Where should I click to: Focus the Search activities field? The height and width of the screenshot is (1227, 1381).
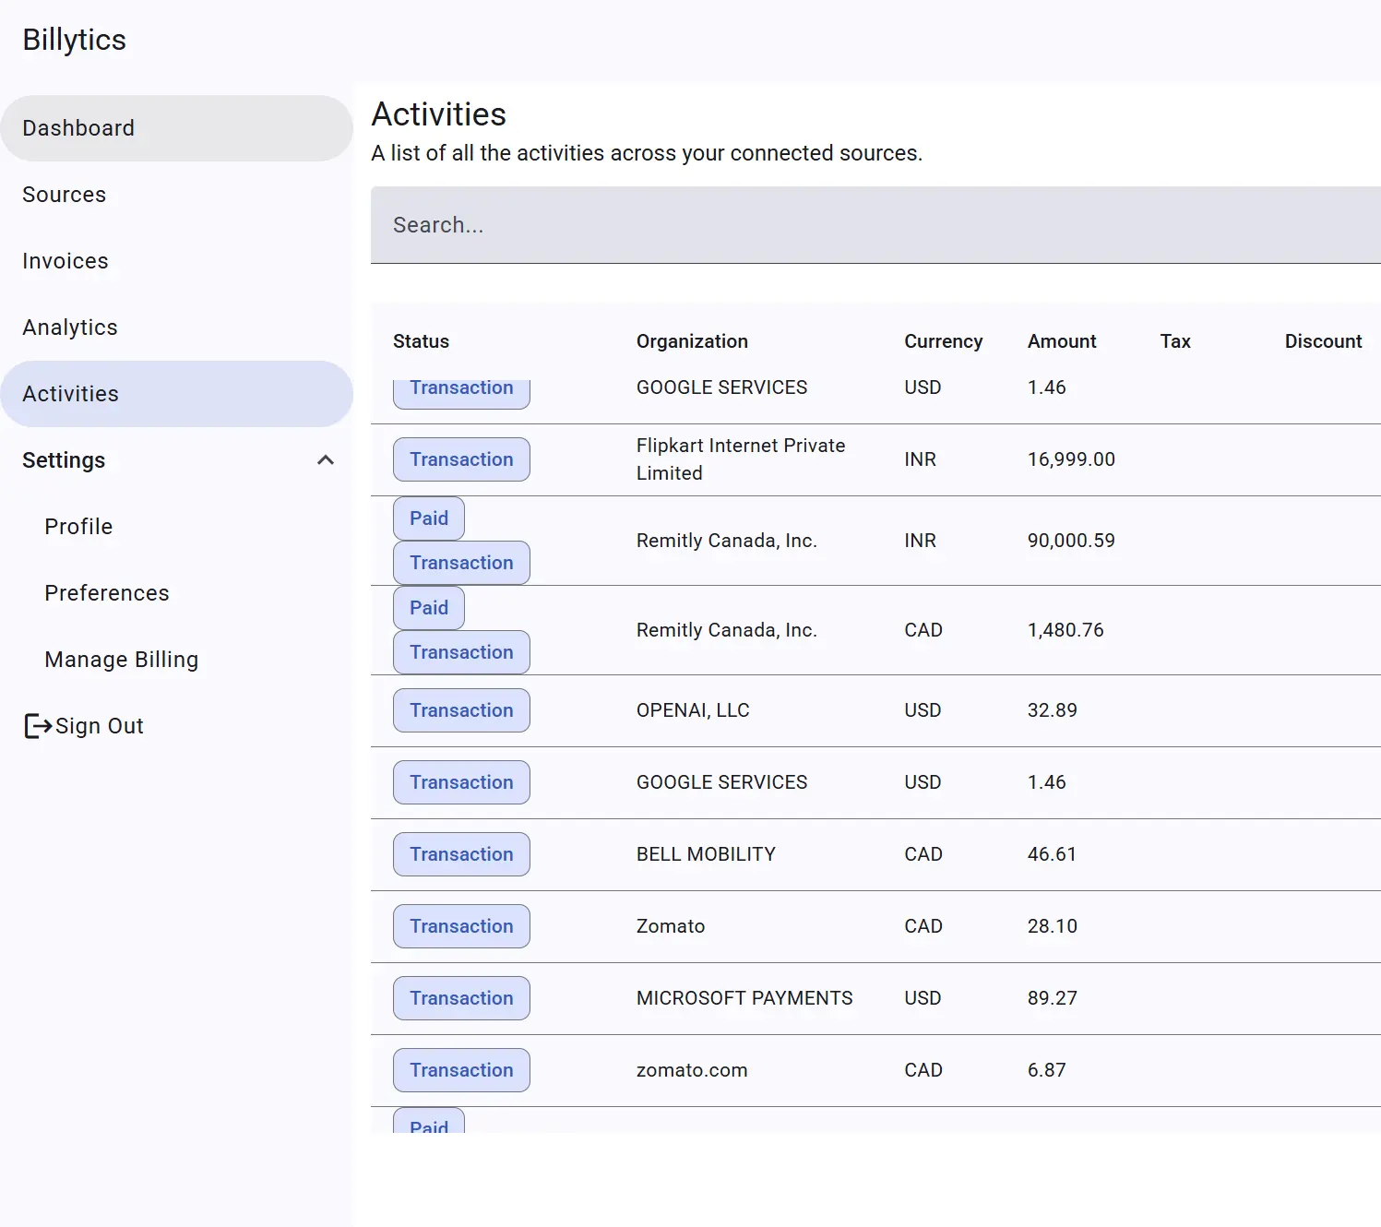click(875, 225)
